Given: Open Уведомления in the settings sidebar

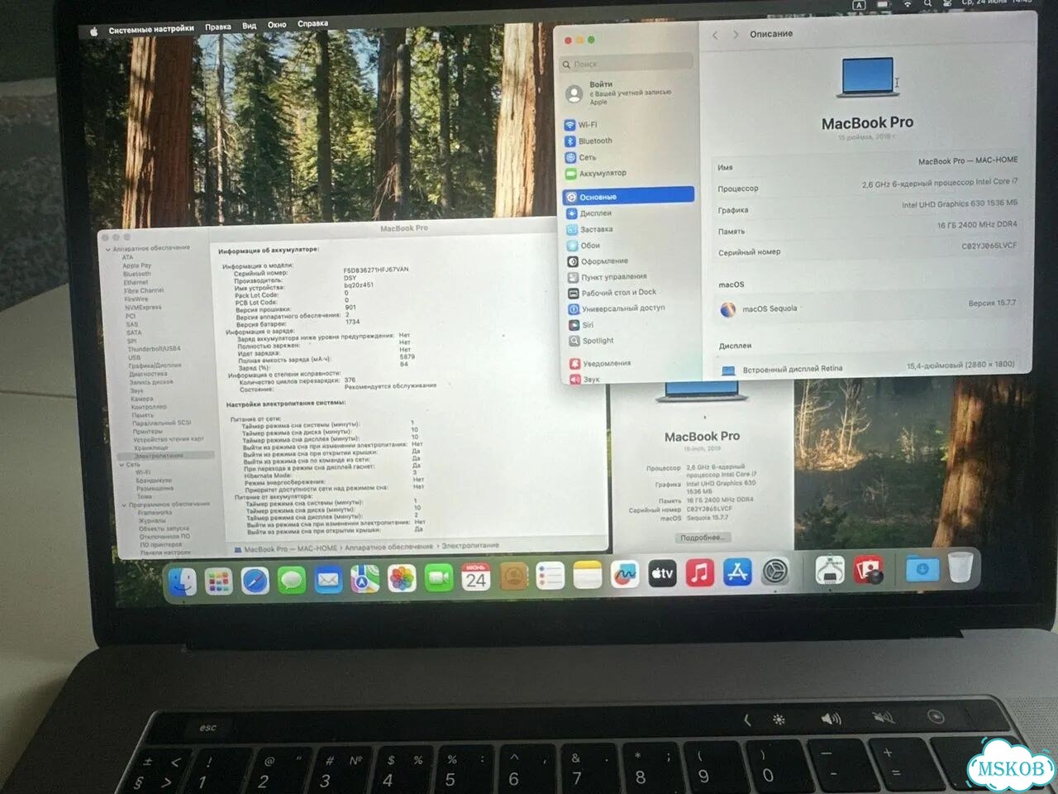Looking at the screenshot, I should tap(606, 364).
